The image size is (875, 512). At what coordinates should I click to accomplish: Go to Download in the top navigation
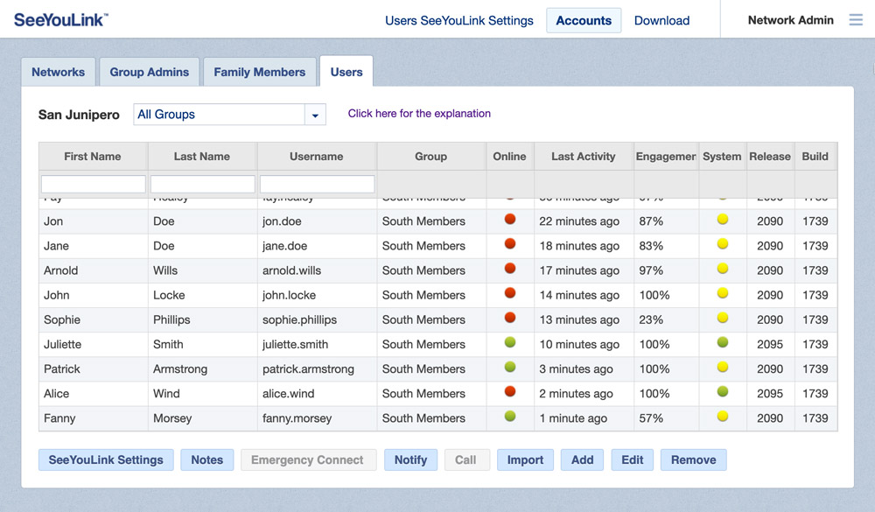point(661,21)
